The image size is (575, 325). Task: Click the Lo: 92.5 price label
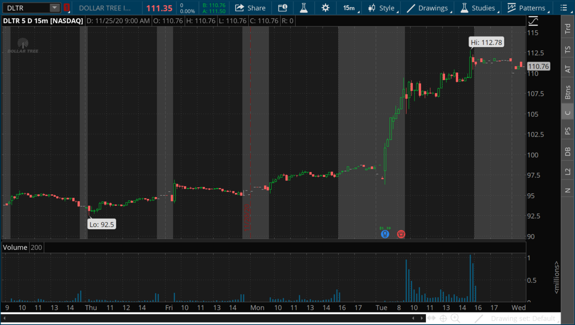(102, 224)
